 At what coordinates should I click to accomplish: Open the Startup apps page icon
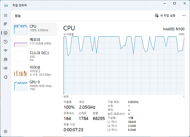coord(5,50)
